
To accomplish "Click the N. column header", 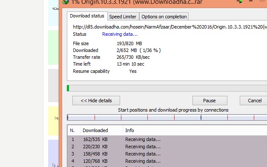I will pos(74,130).
